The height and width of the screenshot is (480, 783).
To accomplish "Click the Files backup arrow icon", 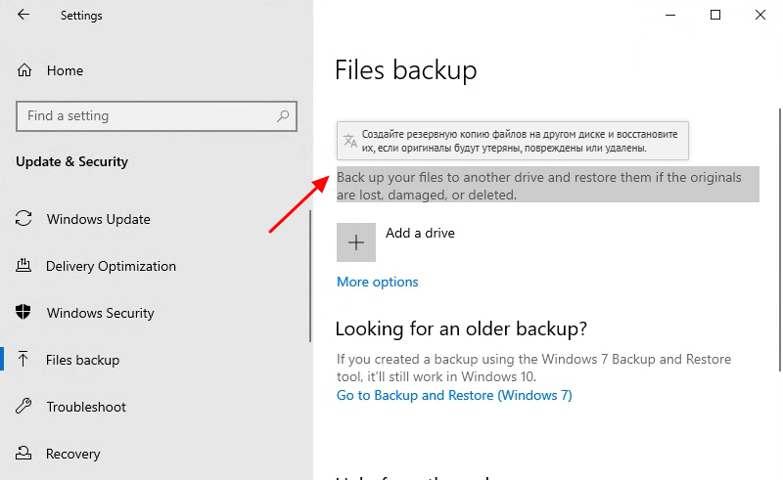I will [x=25, y=360].
